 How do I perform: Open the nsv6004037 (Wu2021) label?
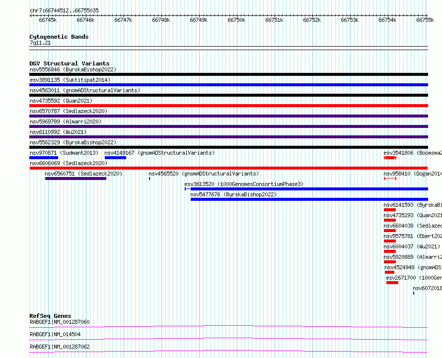click(412, 246)
